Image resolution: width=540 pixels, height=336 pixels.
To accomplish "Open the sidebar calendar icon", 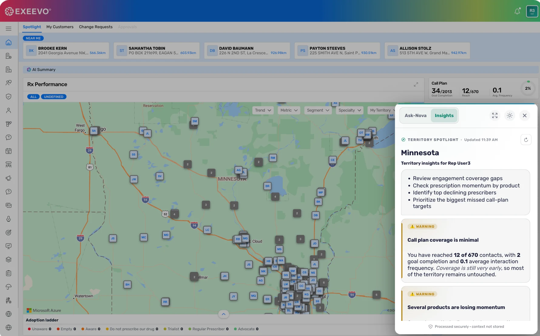I will pos(8,151).
